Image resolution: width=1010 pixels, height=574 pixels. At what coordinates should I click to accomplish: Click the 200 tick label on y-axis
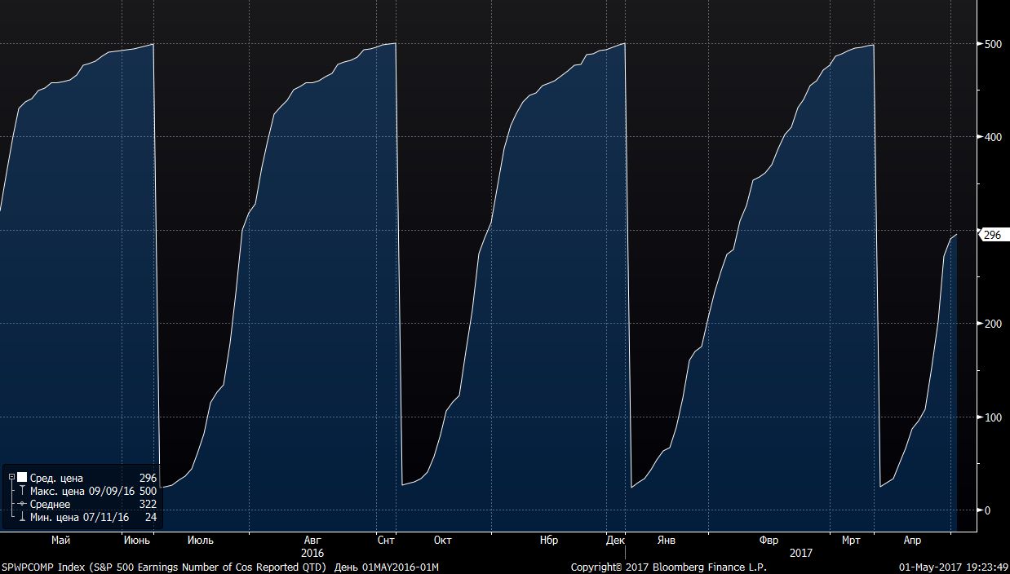tap(993, 324)
